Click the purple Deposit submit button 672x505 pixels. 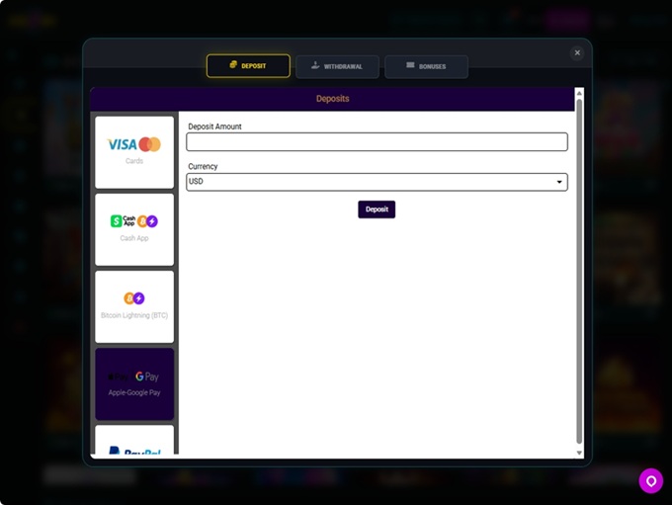click(x=377, y=210)
